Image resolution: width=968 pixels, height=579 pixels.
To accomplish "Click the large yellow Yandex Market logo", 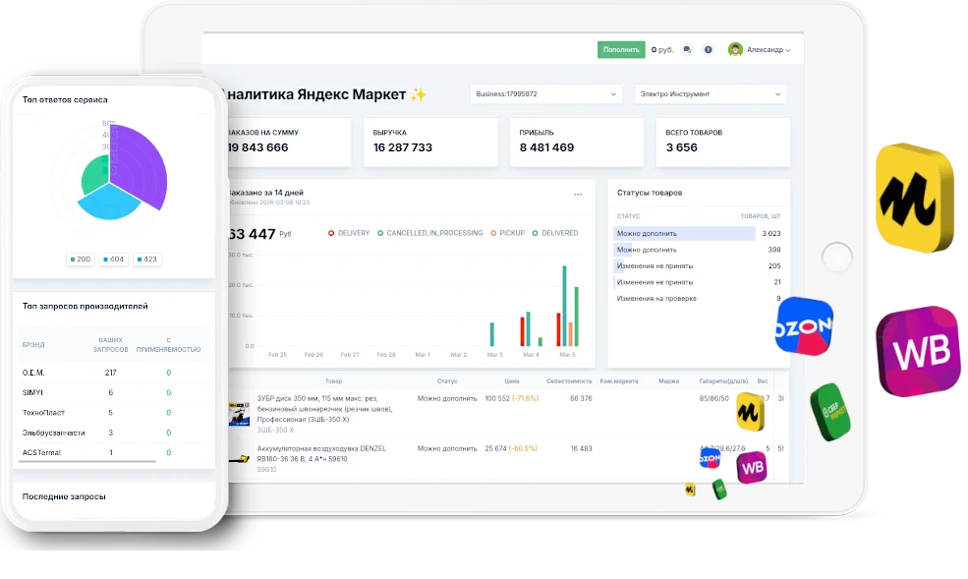I will [914, 198].
